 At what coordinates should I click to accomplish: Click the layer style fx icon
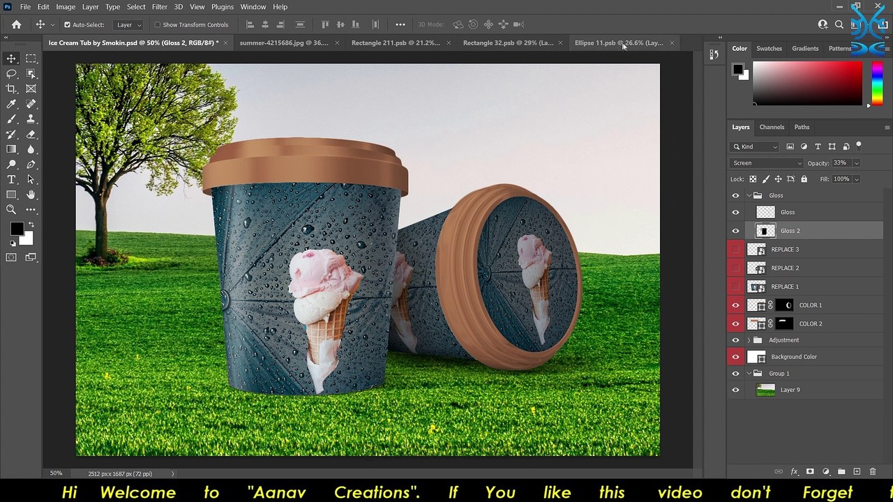coord(794,472)
